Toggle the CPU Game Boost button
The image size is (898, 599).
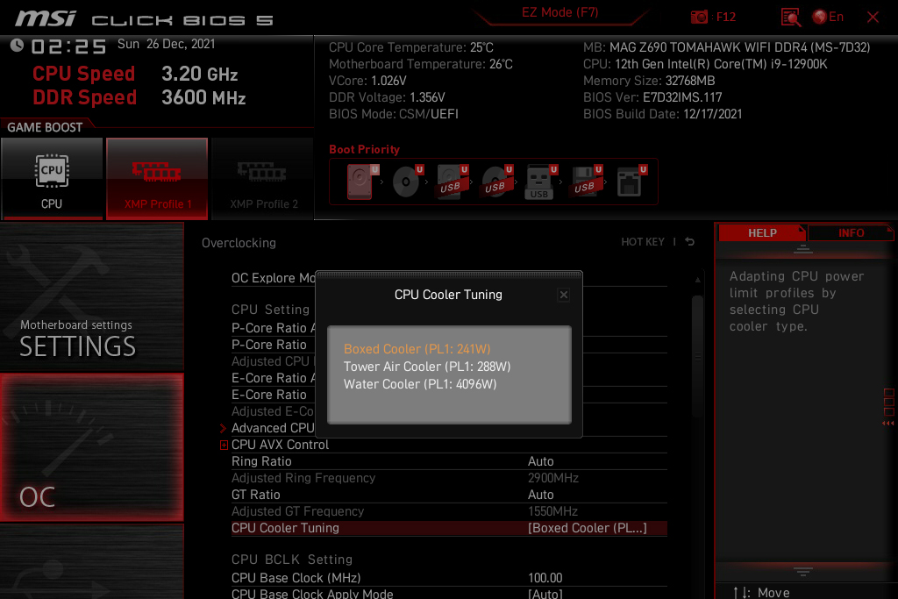(x=52, y=178)
